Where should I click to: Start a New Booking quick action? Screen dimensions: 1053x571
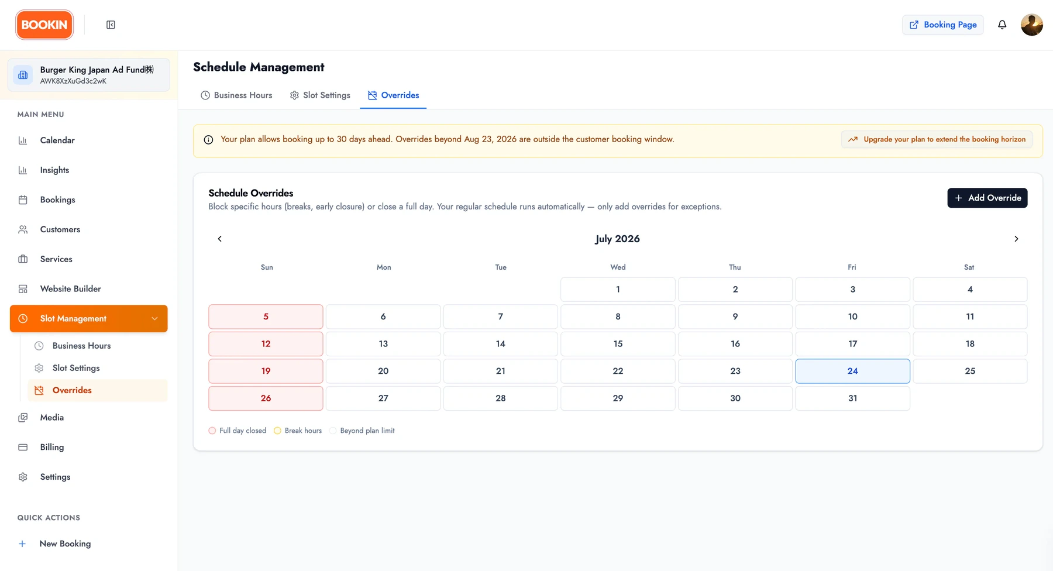89,544
